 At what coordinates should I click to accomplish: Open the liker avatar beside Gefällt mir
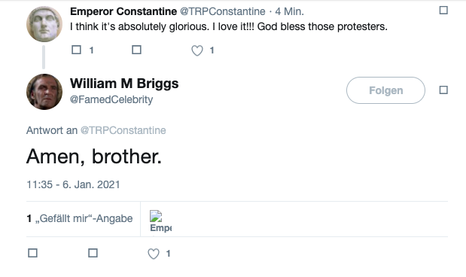[156, 216]
